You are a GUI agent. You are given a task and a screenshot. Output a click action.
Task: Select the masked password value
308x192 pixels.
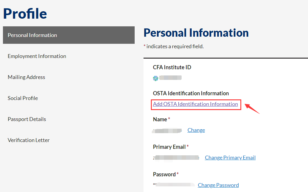[x=174, y=185]
